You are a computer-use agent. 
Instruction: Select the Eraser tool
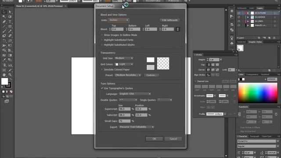[10, 36]
